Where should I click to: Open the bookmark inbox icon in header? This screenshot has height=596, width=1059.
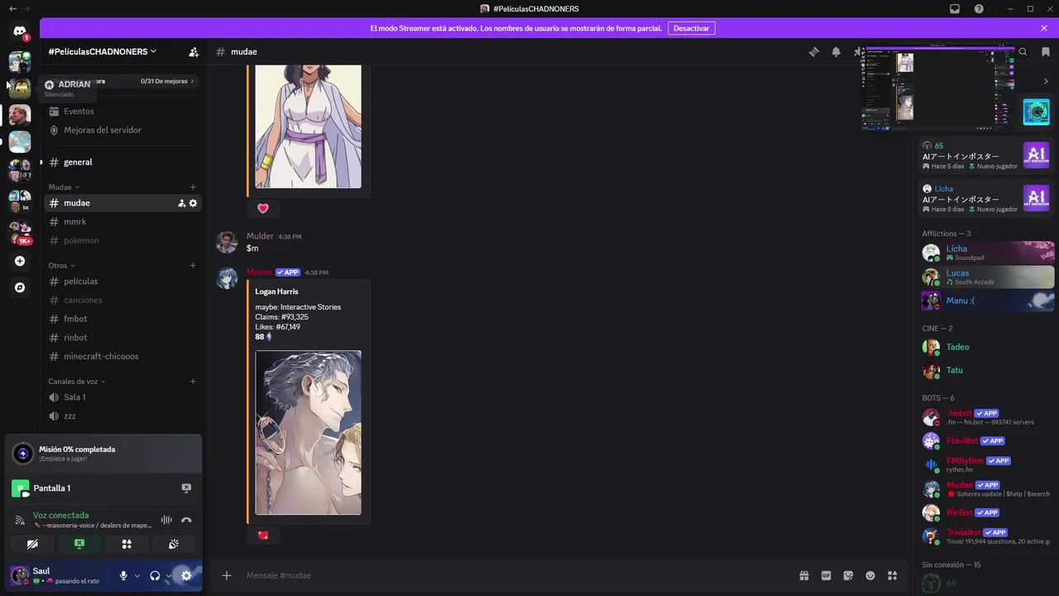pos(1046,51)
